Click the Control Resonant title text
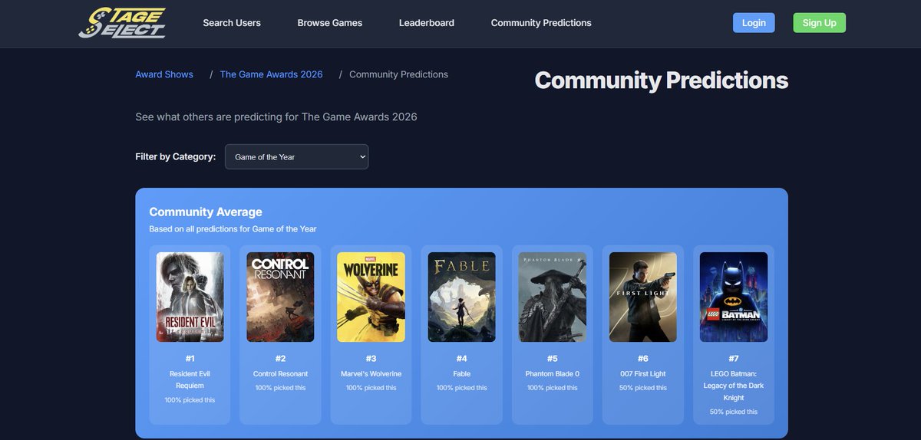This screenshot has height=440, width=921. point(281,374)
